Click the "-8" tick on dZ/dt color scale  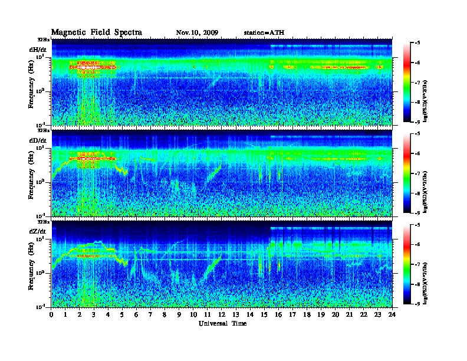click(x=418, y=284)
